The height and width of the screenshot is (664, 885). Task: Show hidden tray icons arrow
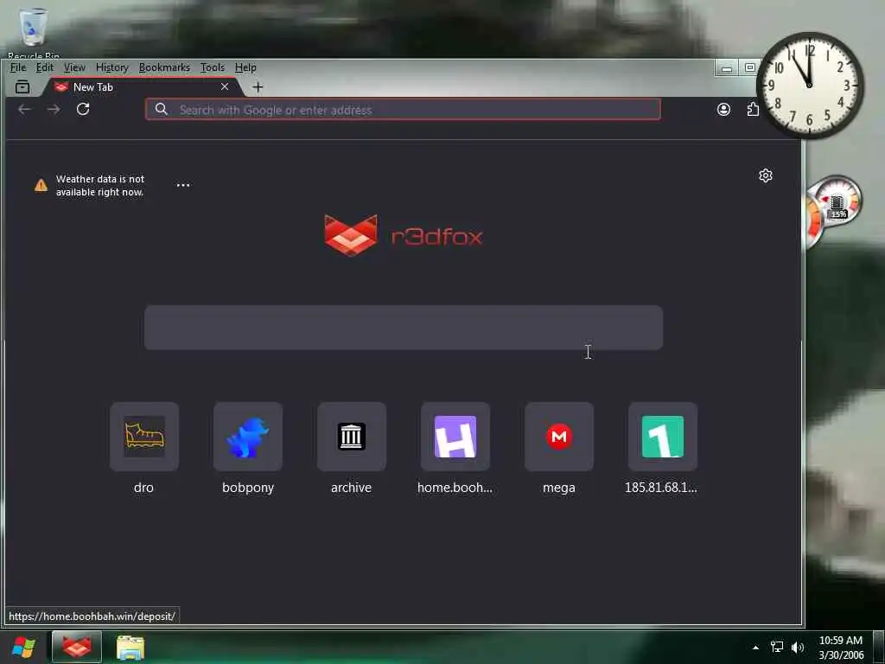(x=755, y=648)
